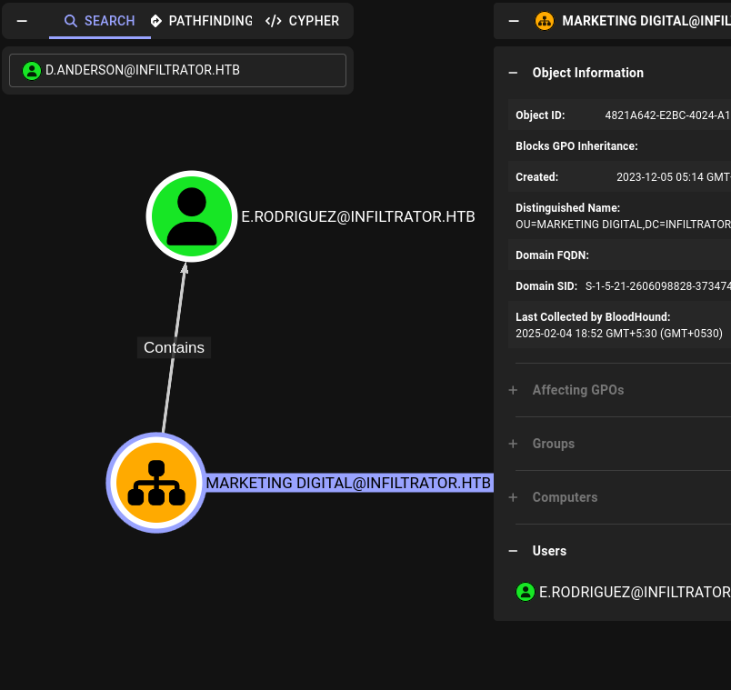Click the Contains edge label
Image resolution: width=731 pixels, height=690 pixels.
(174, 347)
